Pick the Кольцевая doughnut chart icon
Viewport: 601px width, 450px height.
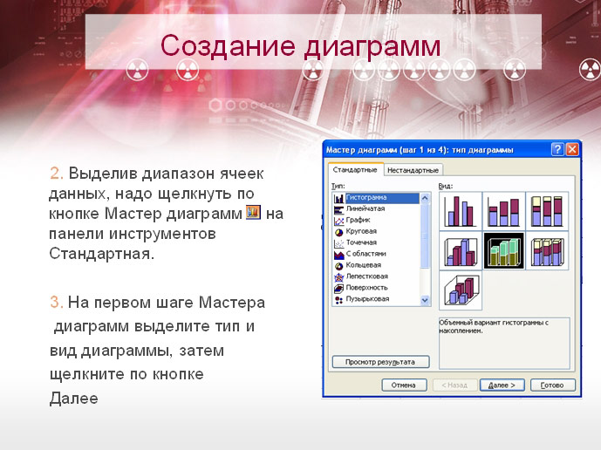click(338, 266)
